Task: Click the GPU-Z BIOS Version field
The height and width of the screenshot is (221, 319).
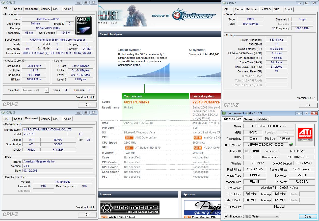Action: coord(265,145)
